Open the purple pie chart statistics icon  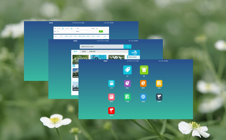tap(127, 83)
